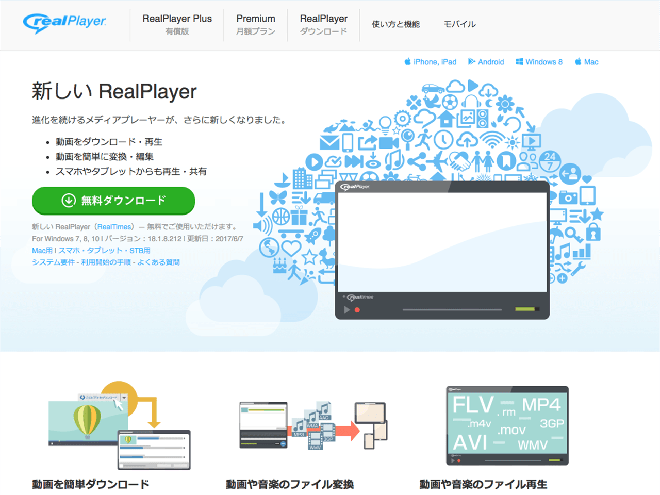Click the player mockup seek bar
The width and height of the screenshot is (660, 495).
[452, 310]
